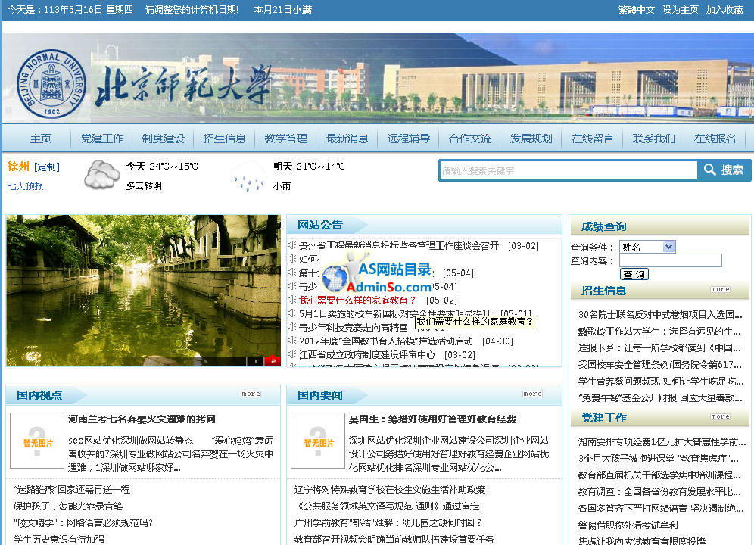Click the [定制] link beside 徐州
The height and width of the screenshot is (545, 754).
[x=47, y=167]
